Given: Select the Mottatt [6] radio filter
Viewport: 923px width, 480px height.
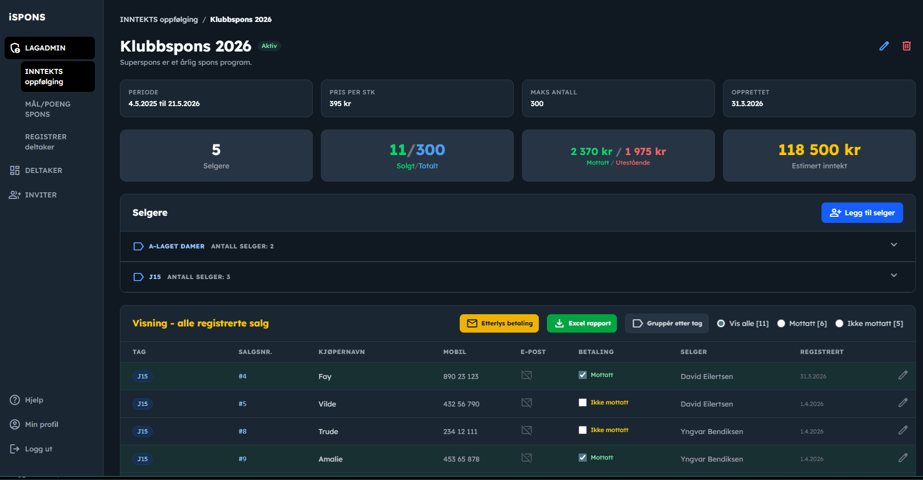Looking at the screenshot, I should coord(781,323).
